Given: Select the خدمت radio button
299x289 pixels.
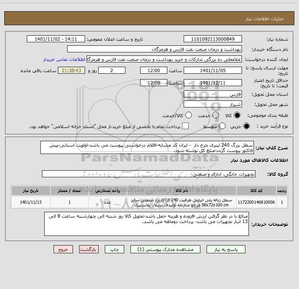Looking at the screenshot, I should click(216, 115).
